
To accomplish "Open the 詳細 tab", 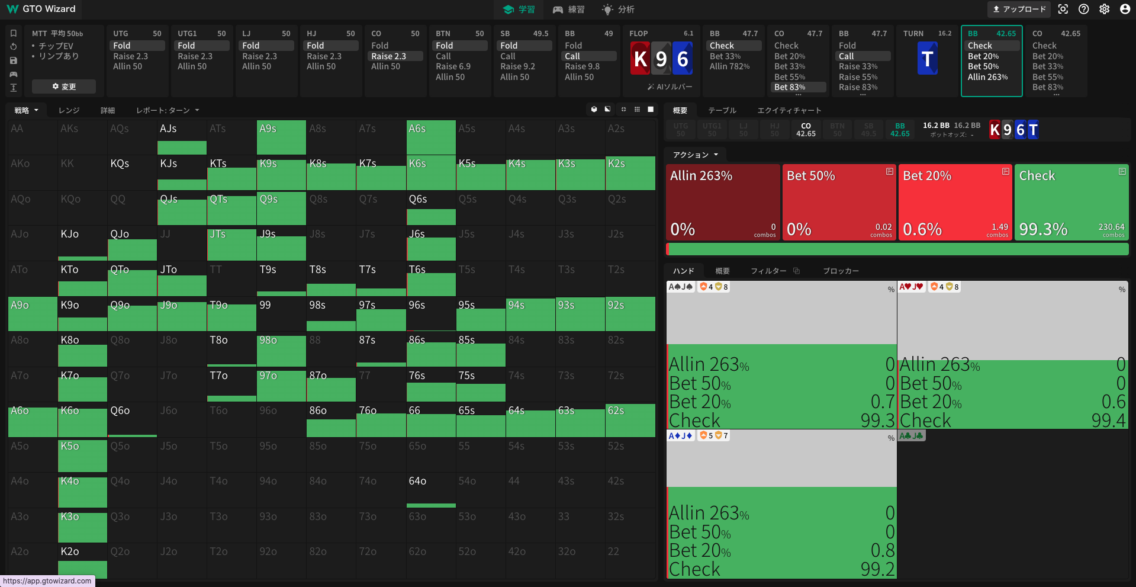I will 108,110.
